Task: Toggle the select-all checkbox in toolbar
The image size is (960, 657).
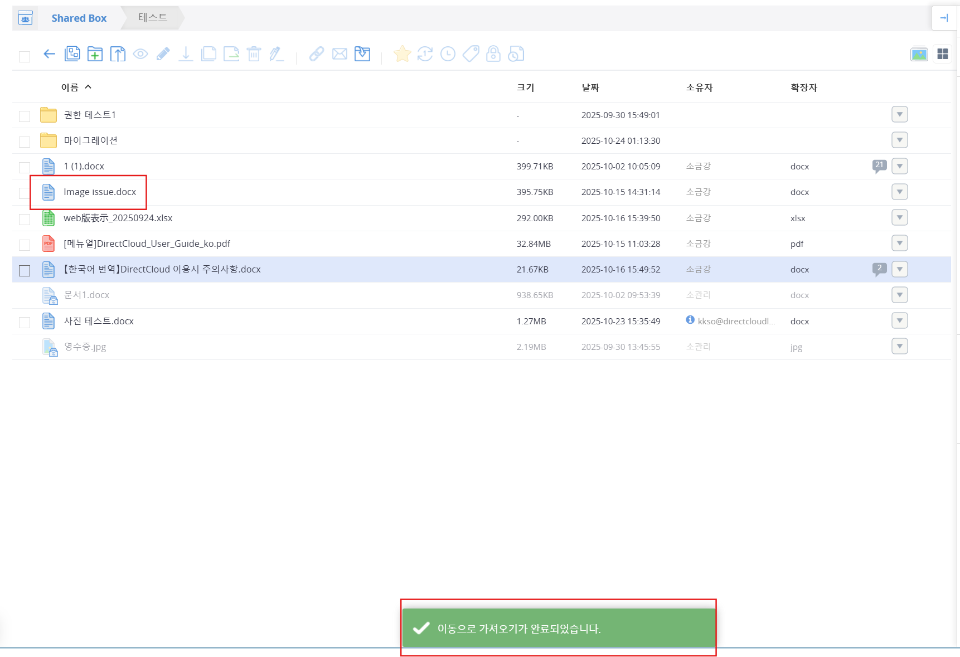Action: 25,56
